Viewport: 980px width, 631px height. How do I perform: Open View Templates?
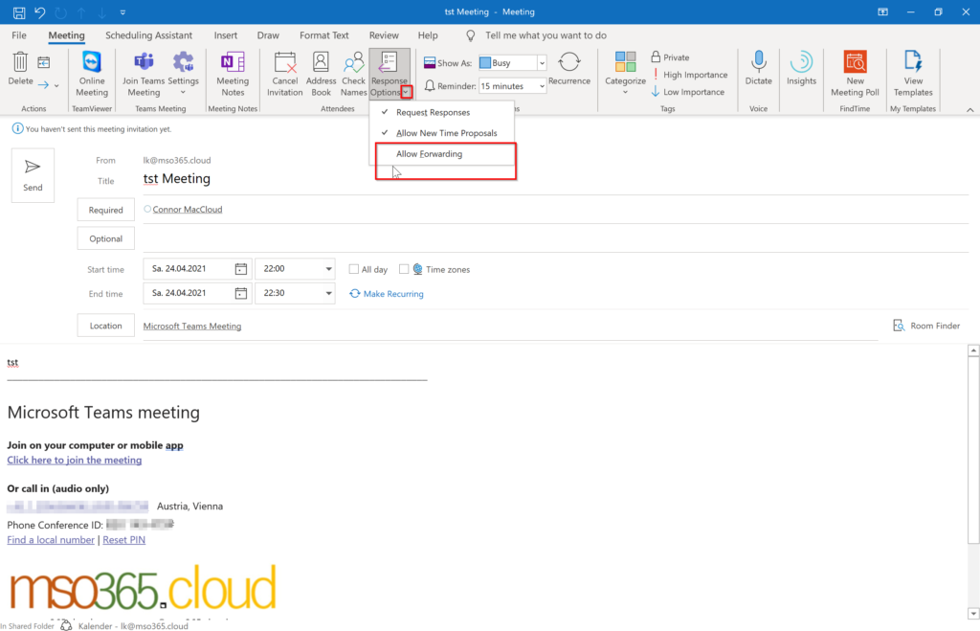913,74
